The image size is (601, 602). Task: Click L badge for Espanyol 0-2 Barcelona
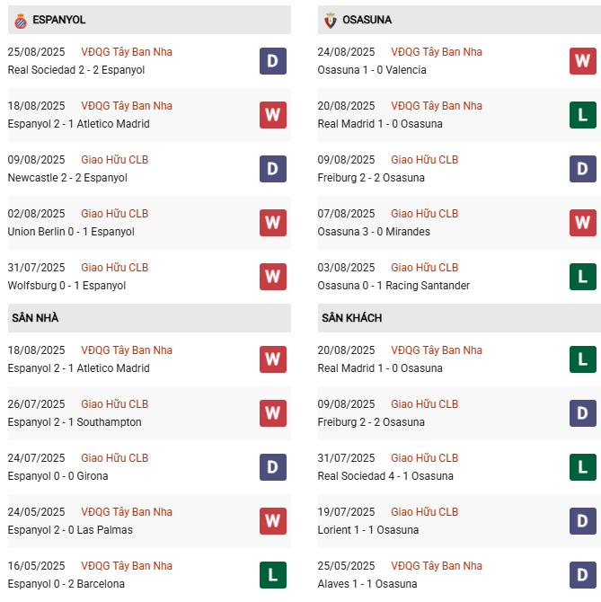(x=273, y=575)
